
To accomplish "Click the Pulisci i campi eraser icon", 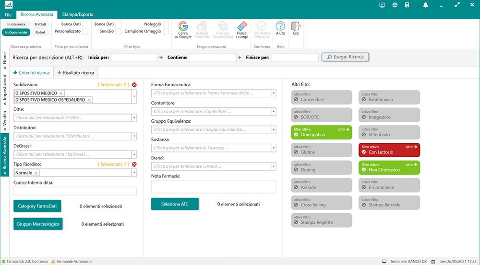I will click(x=242, y=26).
